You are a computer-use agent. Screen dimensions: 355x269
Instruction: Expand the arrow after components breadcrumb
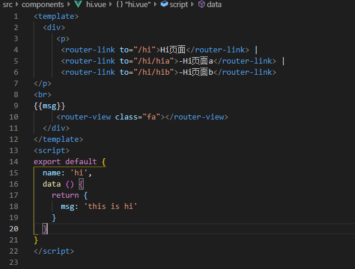pos(69,4)
